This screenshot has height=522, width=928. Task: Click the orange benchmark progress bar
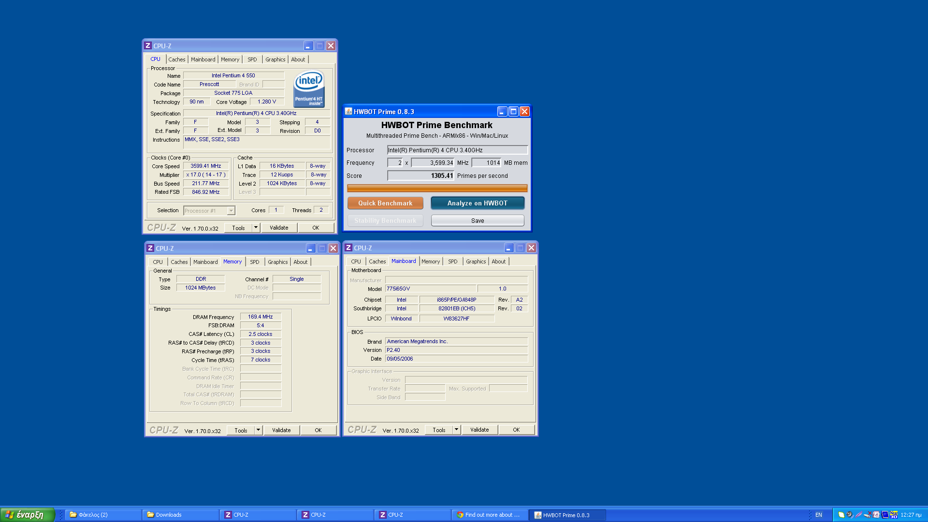(437, 188)
